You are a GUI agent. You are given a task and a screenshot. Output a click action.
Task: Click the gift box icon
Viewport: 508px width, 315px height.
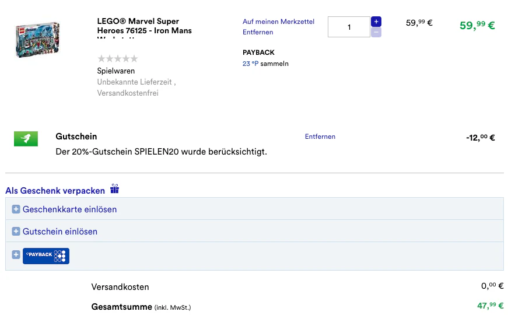point(115,188)
